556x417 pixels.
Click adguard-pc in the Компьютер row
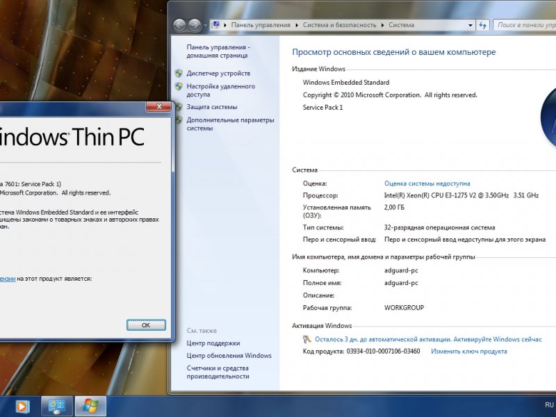[x=401, y=270]
